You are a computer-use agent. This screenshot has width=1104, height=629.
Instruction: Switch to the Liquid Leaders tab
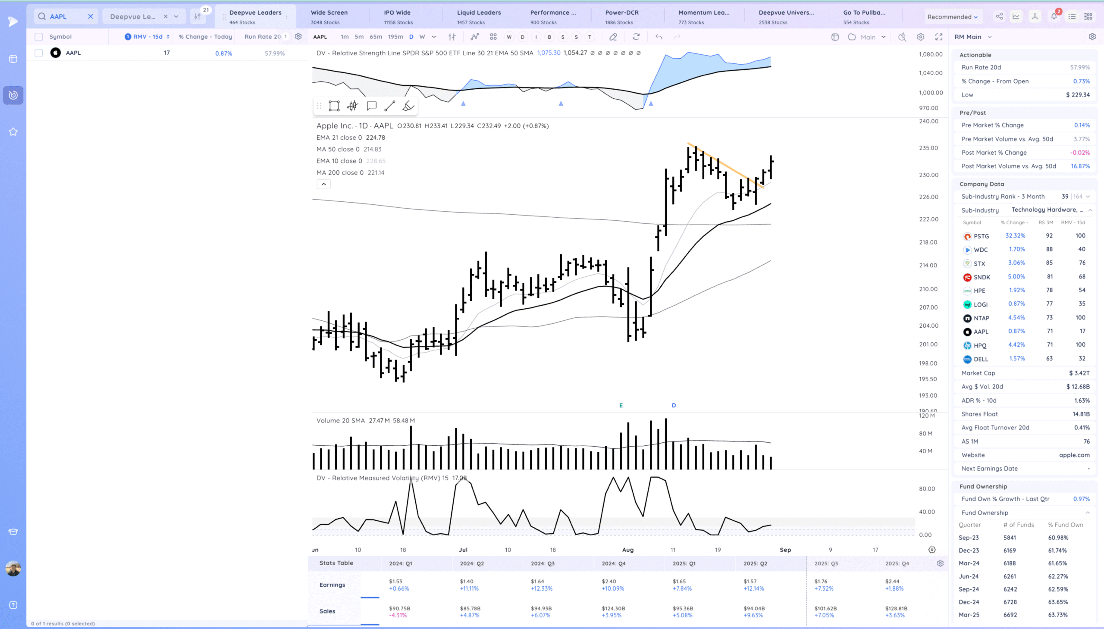click(479, 16)
